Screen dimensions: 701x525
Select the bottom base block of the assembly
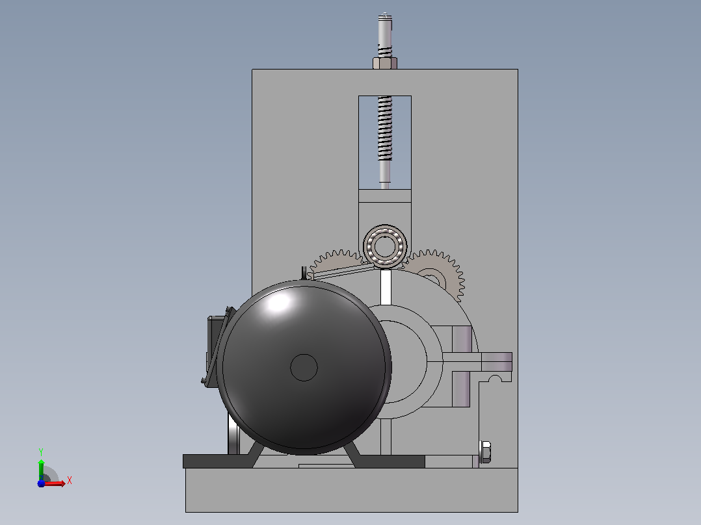(x=351, y=490)
